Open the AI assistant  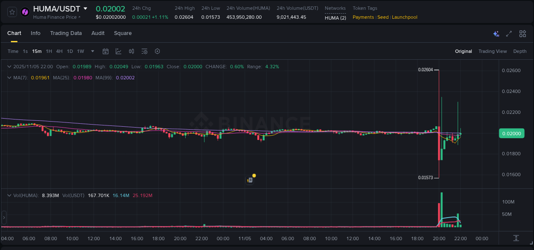coord(496,34)
